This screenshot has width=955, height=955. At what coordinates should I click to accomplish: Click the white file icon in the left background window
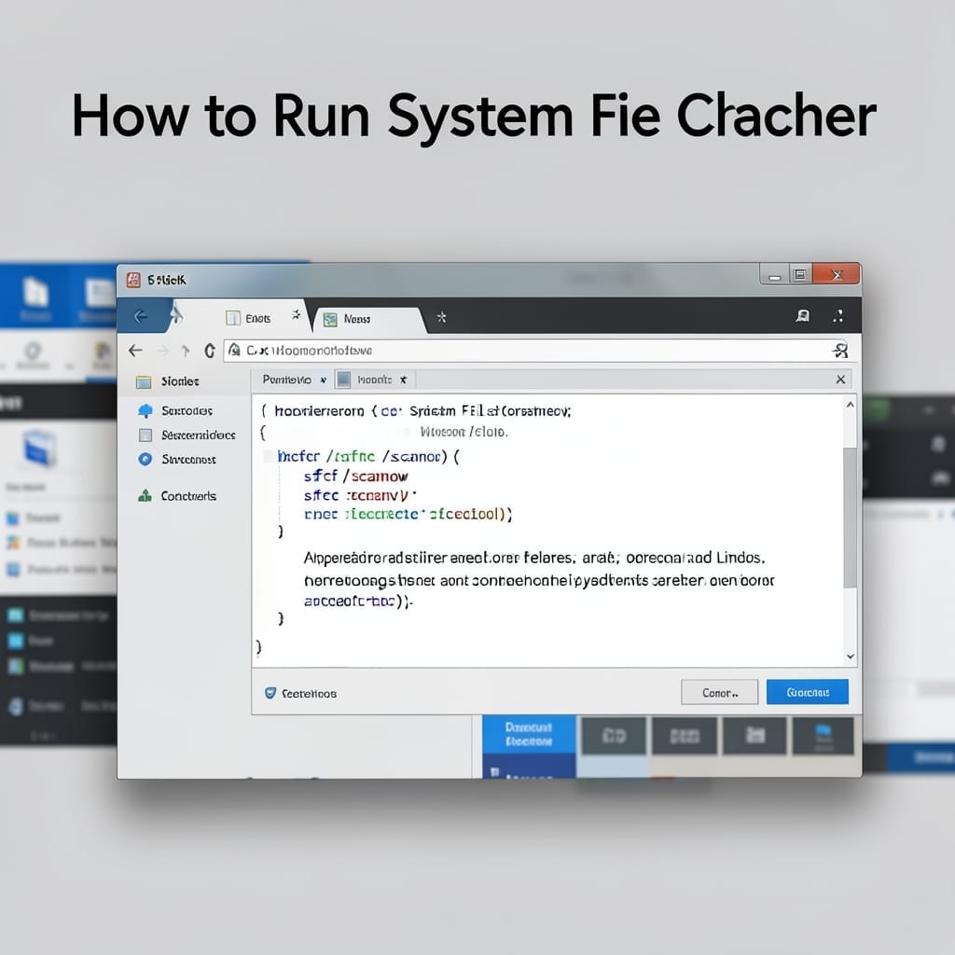35,292
